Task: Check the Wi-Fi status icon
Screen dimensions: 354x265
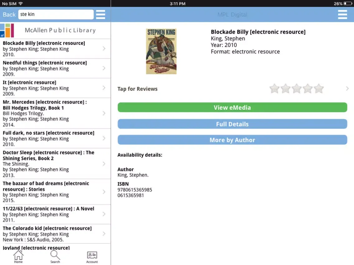Action: [x=21, y=3]
